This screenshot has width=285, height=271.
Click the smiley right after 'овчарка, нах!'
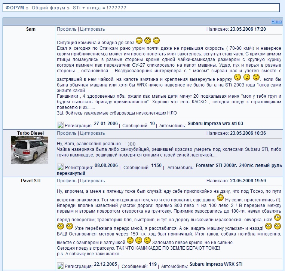[277, 217]
